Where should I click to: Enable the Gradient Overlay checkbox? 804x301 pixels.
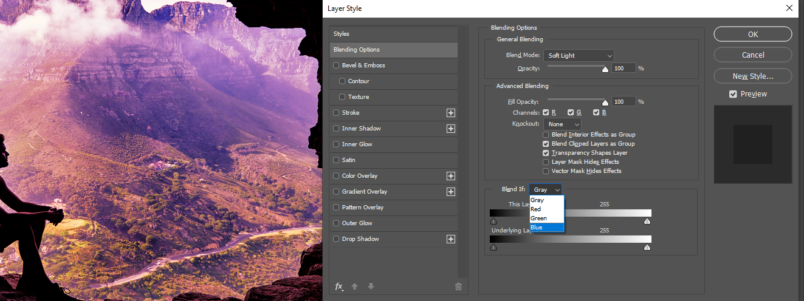pyautogui.click(x=336, y=192)
